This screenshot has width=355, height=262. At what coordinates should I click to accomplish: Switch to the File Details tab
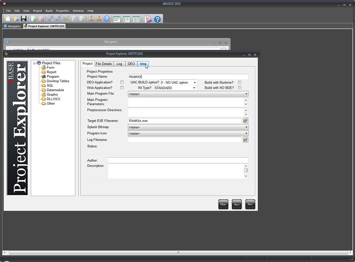(x=104, y=64)
